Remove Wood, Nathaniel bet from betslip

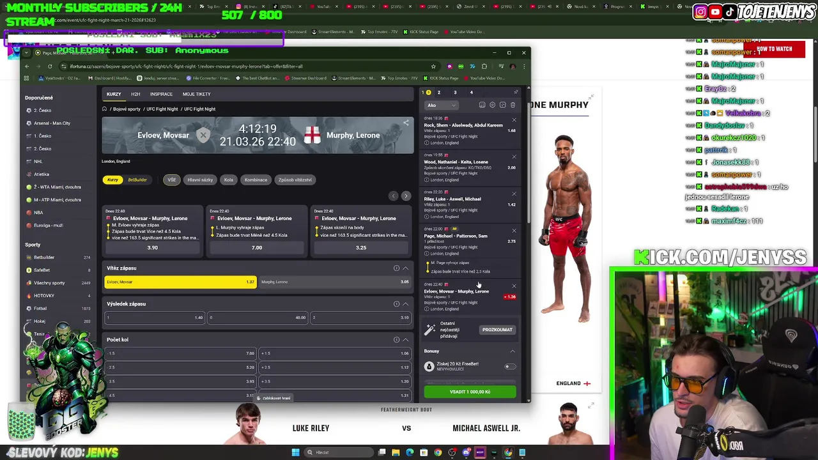[514, 157]
